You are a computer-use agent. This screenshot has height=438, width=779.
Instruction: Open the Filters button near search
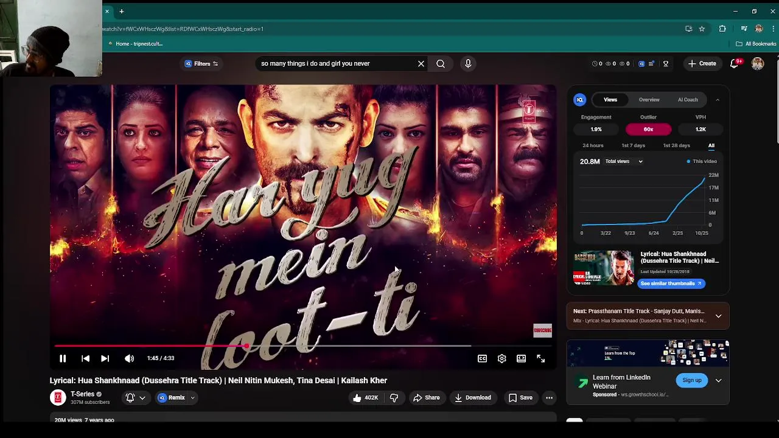201,63
